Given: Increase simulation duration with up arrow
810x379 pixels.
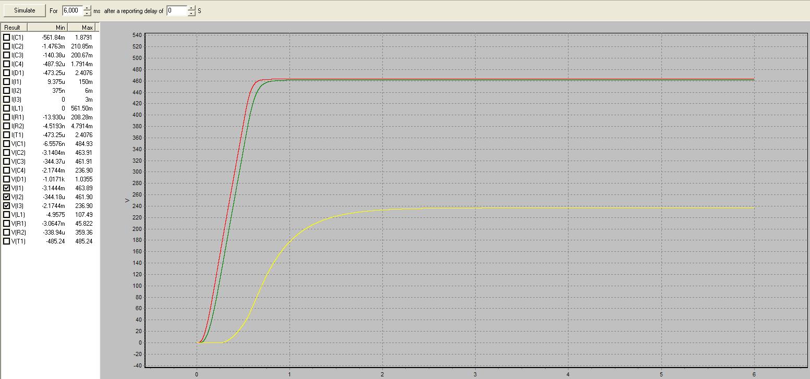Looking at the screenshot, I should [87, 8].
